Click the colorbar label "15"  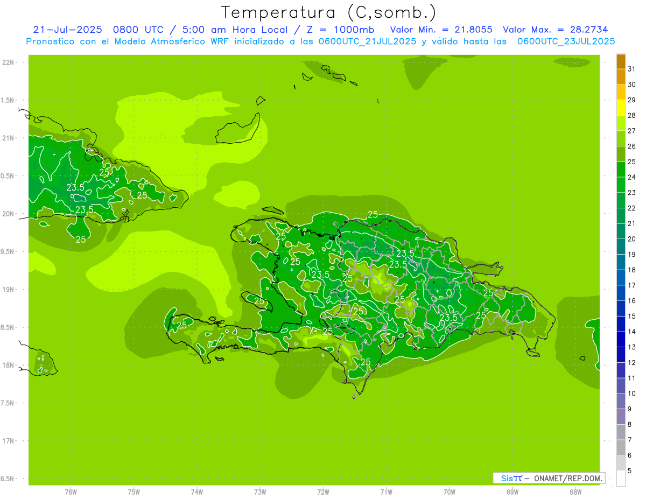(632, 317)
